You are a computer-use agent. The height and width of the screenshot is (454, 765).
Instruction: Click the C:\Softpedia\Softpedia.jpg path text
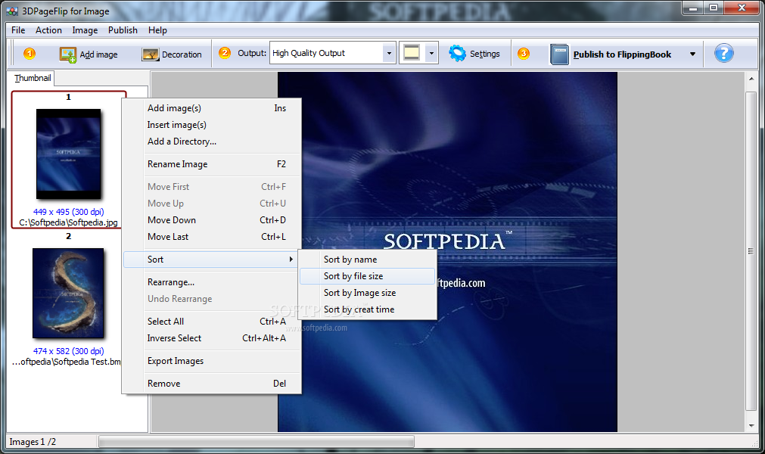[x=68, y=222]
